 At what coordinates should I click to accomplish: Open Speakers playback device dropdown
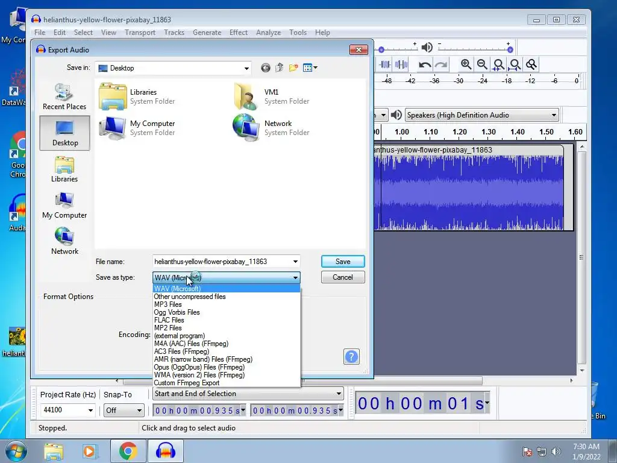tap(482, 115)
